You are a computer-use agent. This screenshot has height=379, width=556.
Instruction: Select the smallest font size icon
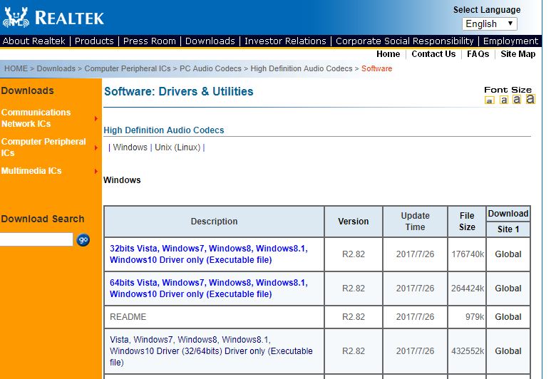click(x=489, y=100)
